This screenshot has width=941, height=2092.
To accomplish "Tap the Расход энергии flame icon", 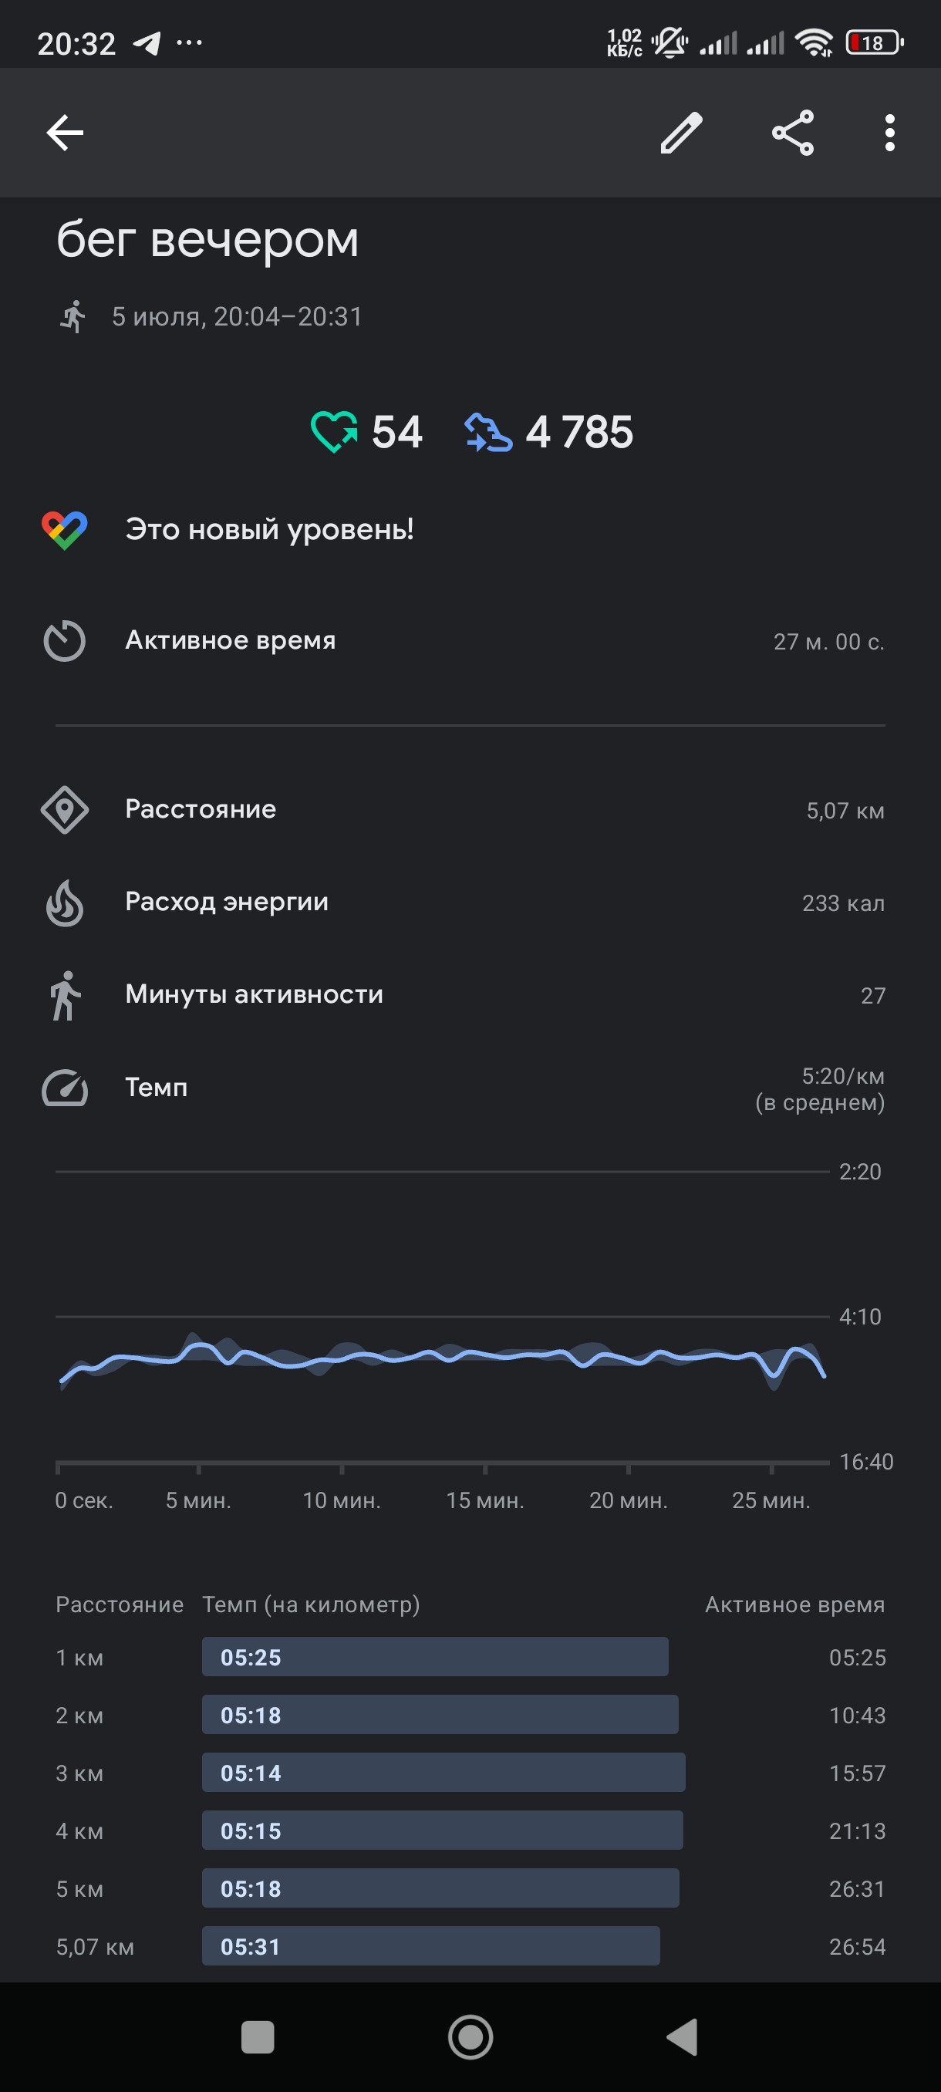I will (65, 903).
